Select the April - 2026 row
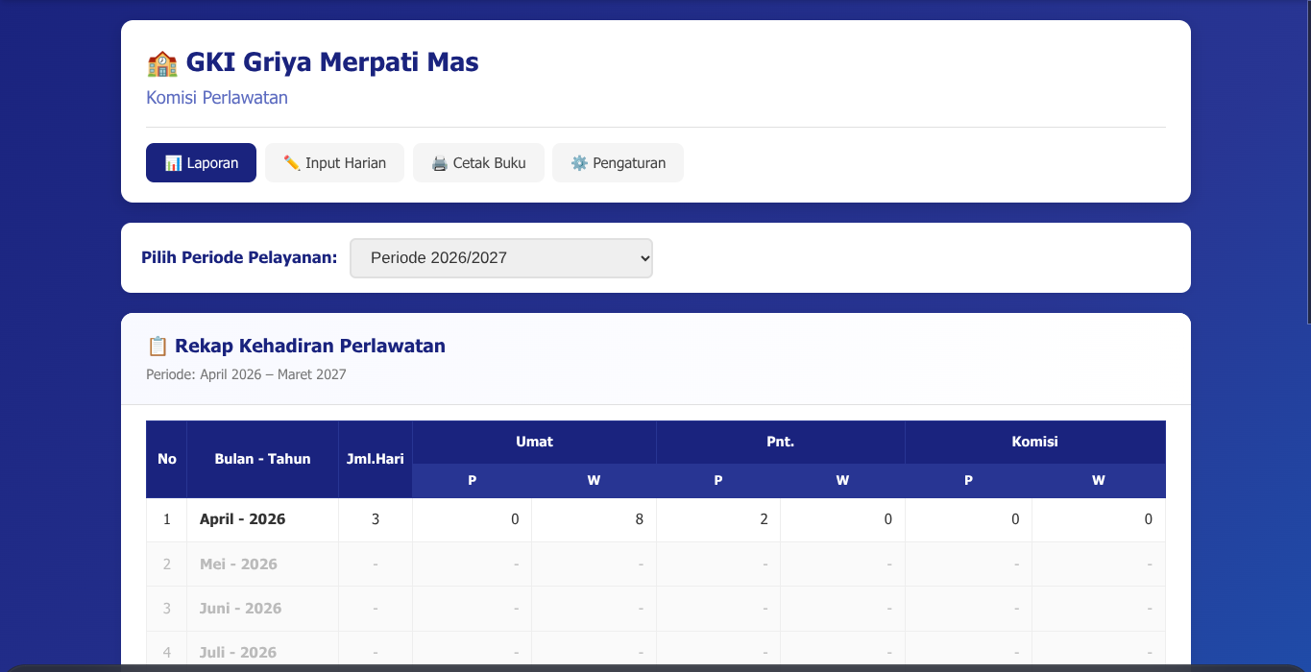The width and height of the screenshot is (1311, 672). 656,519
